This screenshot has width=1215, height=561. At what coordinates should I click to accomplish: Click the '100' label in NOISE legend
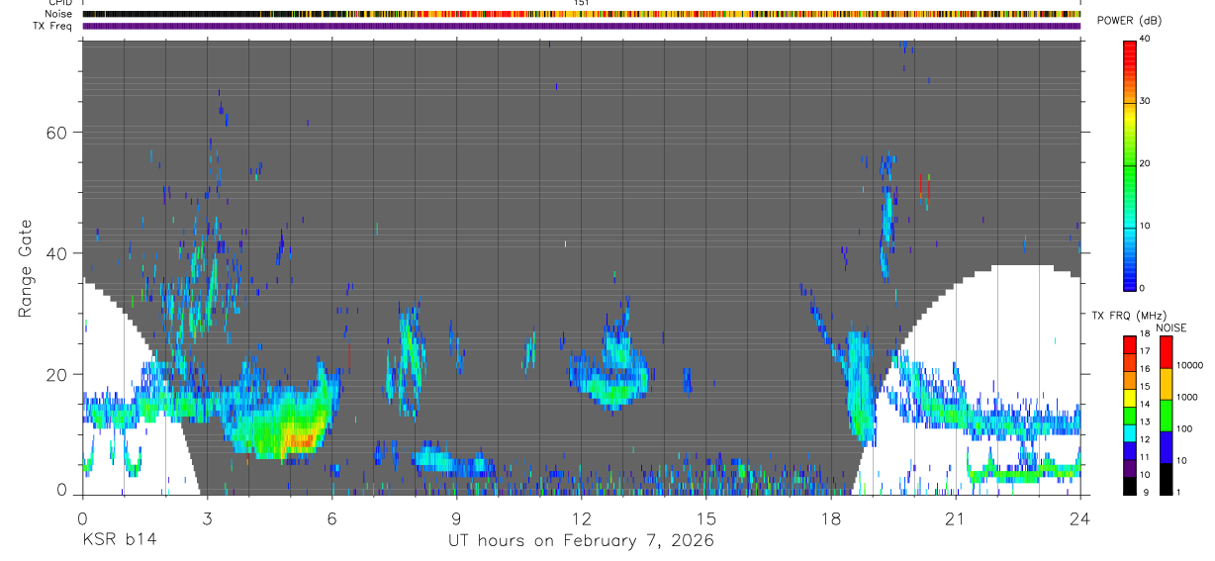(x=1185, y=429)
